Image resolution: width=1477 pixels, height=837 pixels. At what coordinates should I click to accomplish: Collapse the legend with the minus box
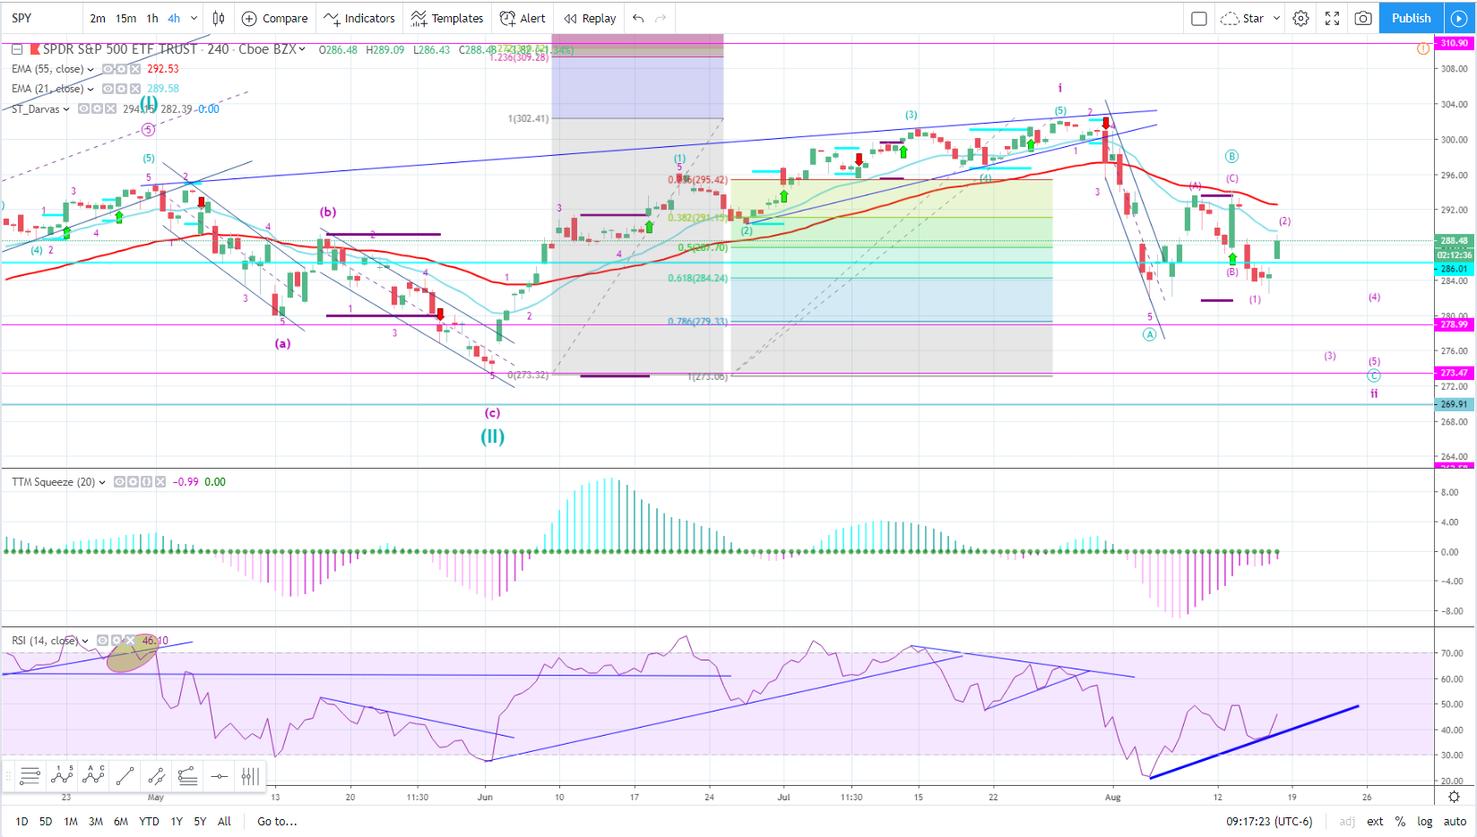pos(17,49)
